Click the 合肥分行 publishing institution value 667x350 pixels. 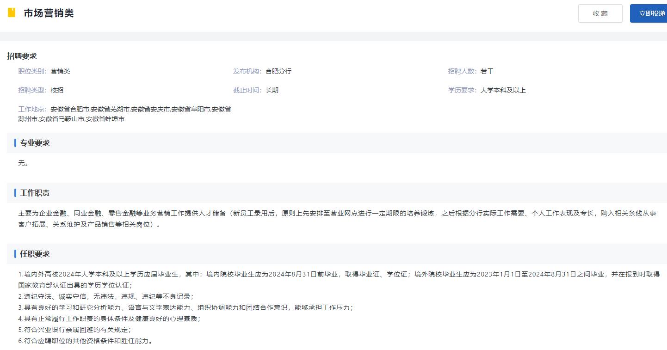pyautogui.click(x=278, y=71)
